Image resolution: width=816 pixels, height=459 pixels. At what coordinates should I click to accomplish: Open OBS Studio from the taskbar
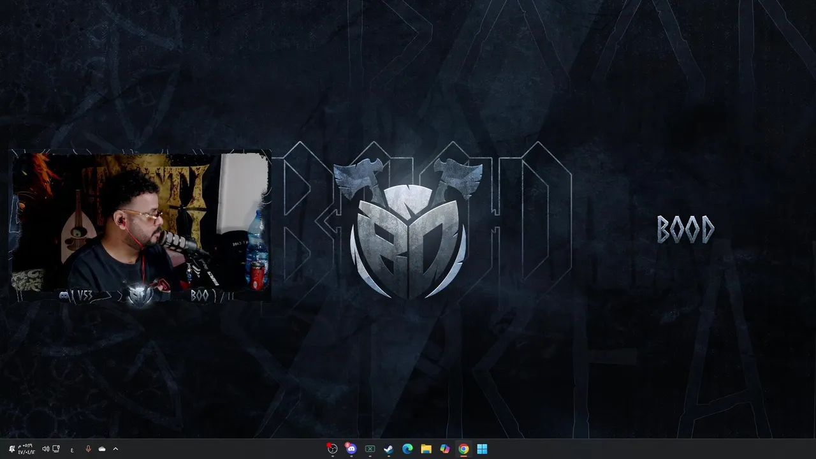tap(332, 449)
